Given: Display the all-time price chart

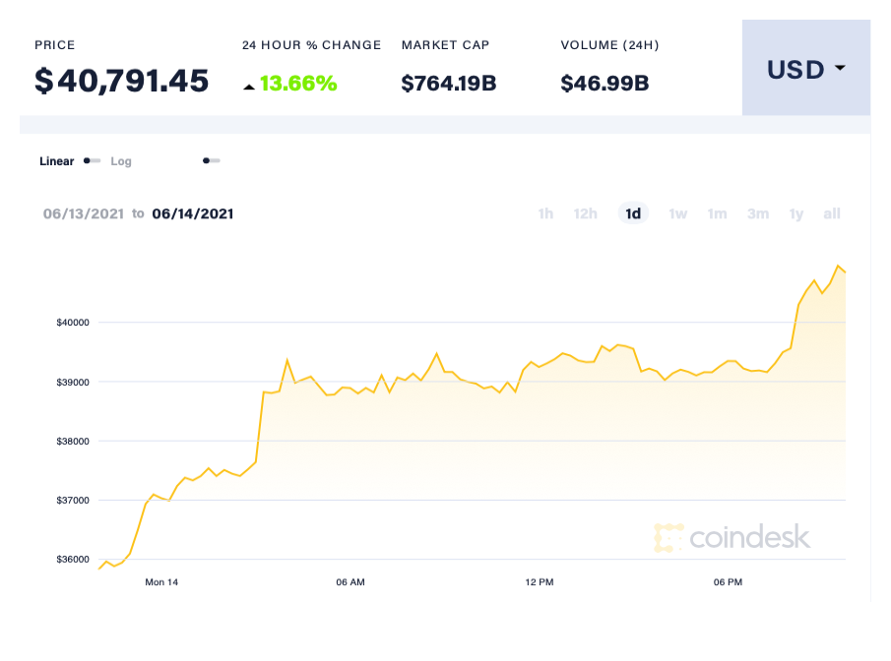Looking at the screenshot, I should (832, 213).
